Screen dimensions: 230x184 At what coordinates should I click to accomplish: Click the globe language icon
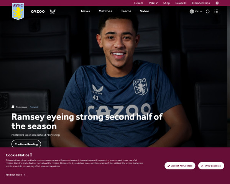(x=192, y=11)
